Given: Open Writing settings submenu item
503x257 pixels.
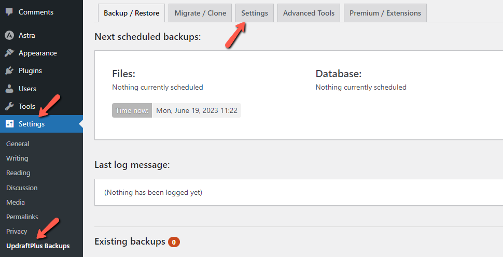Looking at the screenshot, I should 17,159.
